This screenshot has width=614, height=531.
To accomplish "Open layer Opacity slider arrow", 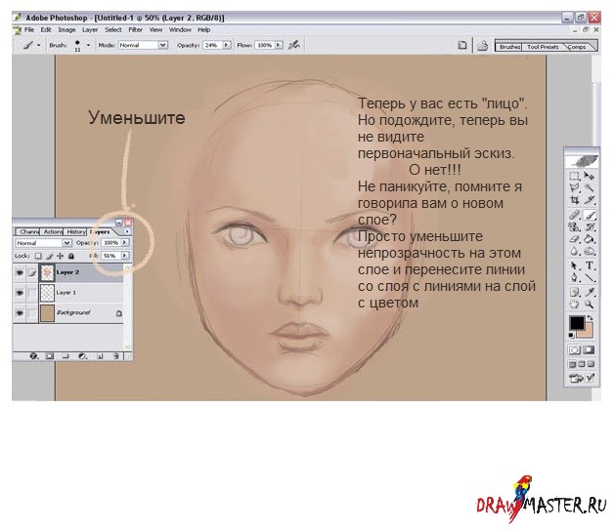I will pyautogui.click(x=125, y=243).
